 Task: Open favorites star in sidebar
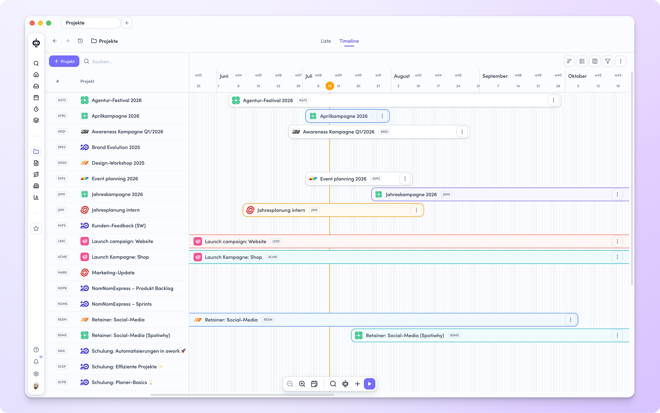pos(36,229)
